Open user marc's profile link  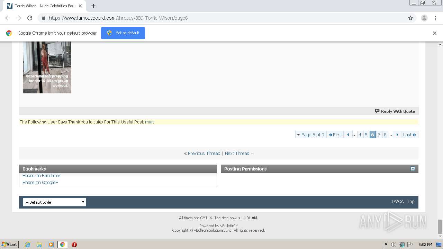coord(150,122)
